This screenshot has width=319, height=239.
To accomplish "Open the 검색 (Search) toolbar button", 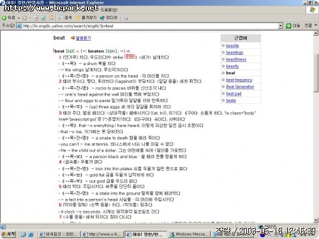I will 65,18.
